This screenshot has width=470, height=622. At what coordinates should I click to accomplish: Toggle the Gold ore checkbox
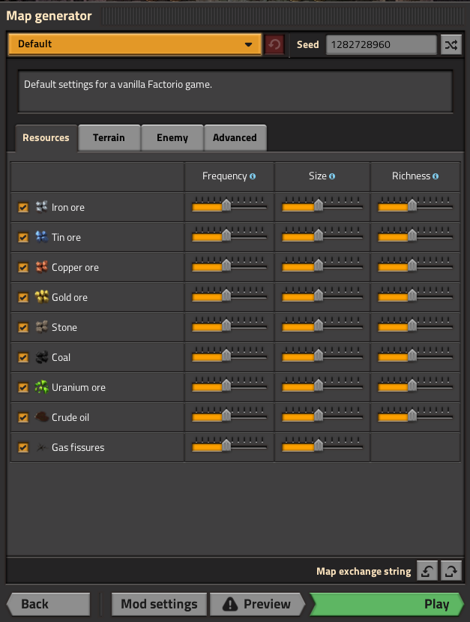[23, 298]
